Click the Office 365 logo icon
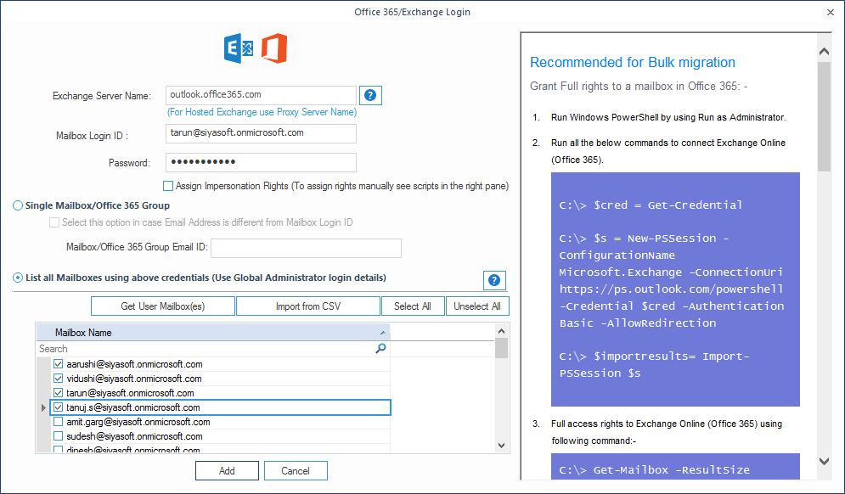845x494 pixels. 274,48
